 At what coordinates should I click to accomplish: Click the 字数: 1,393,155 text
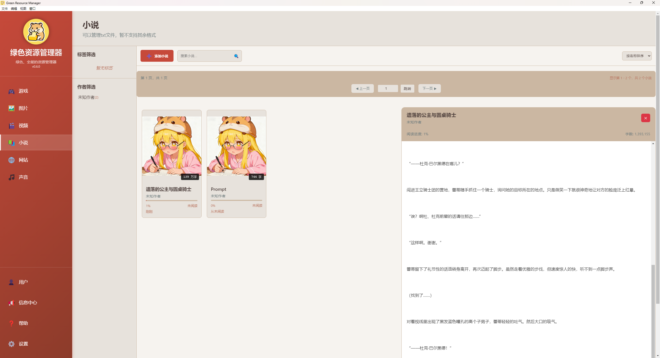[638, 134]
